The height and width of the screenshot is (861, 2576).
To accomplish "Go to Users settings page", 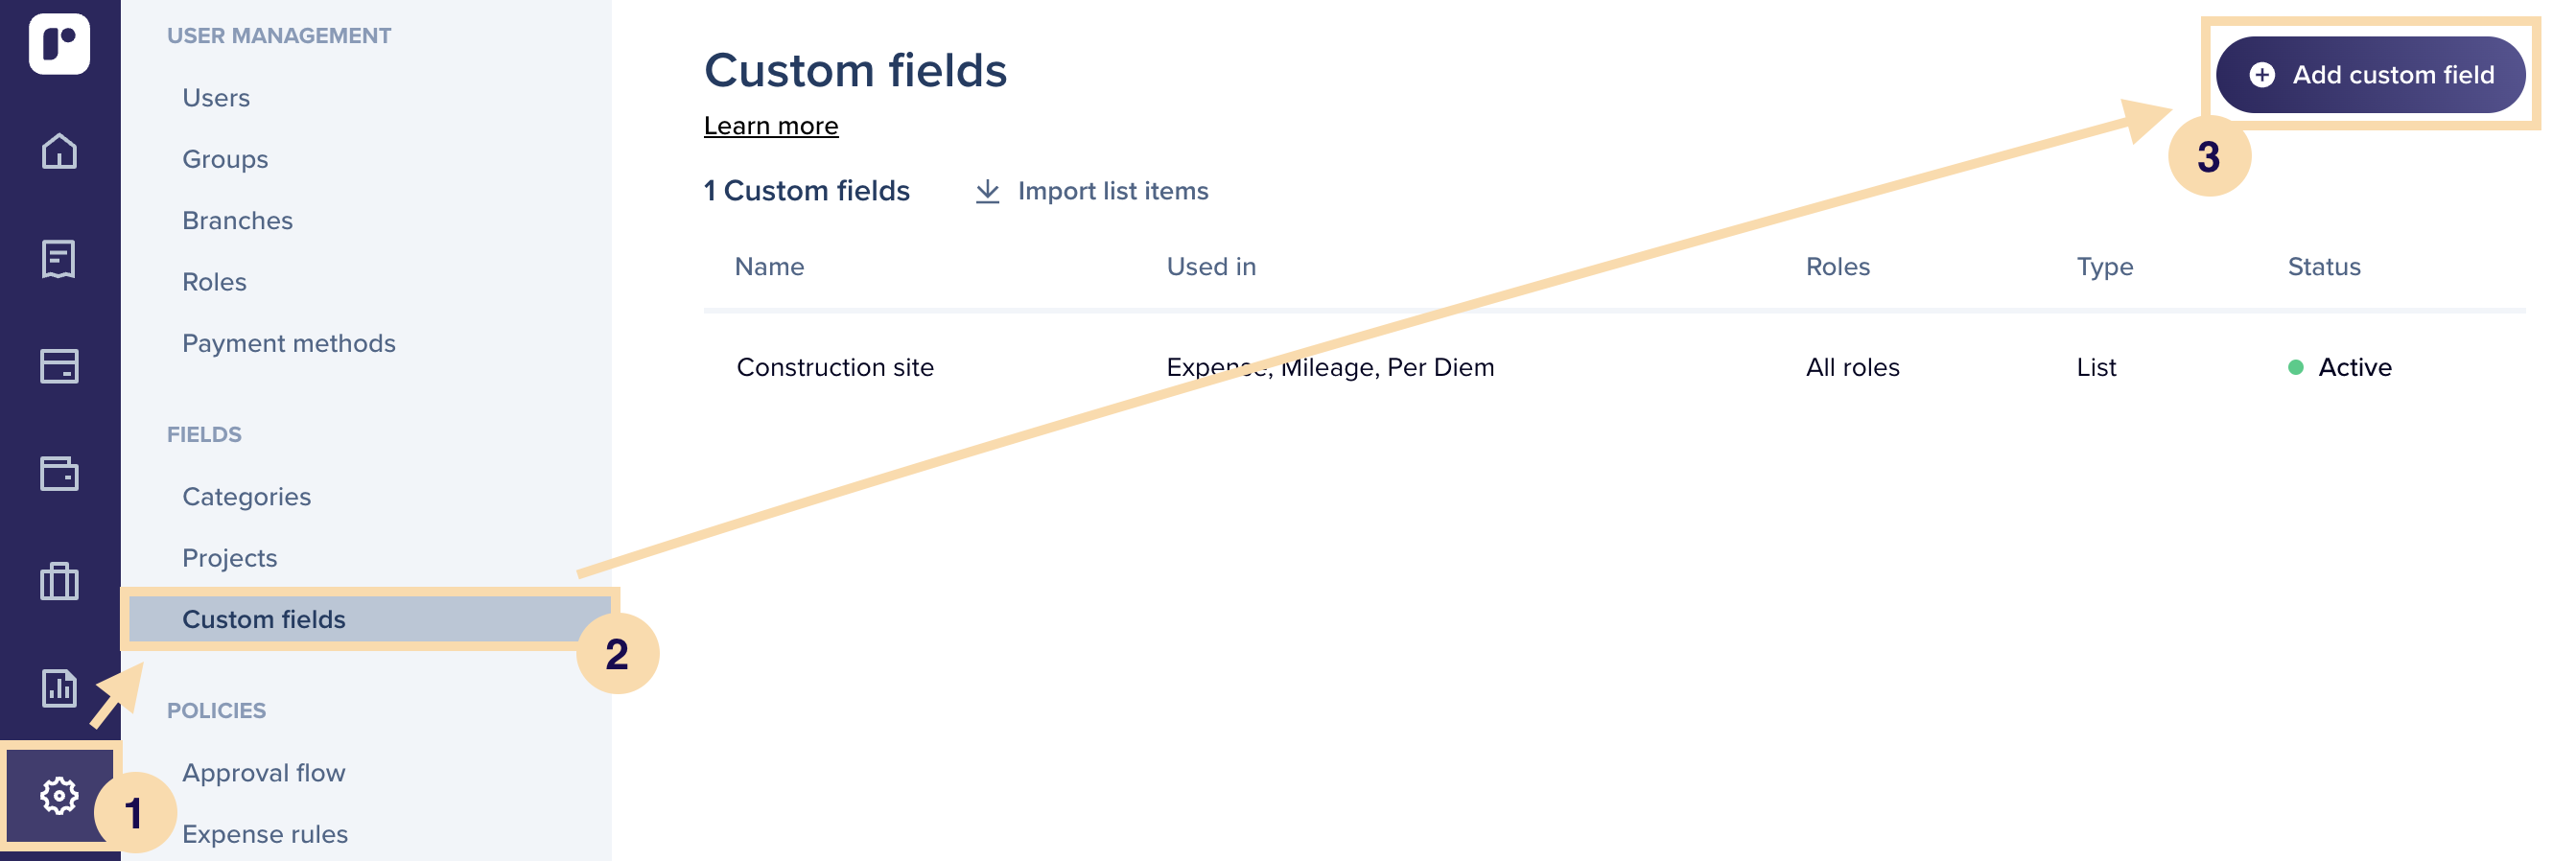I will (x=216, y=98).
